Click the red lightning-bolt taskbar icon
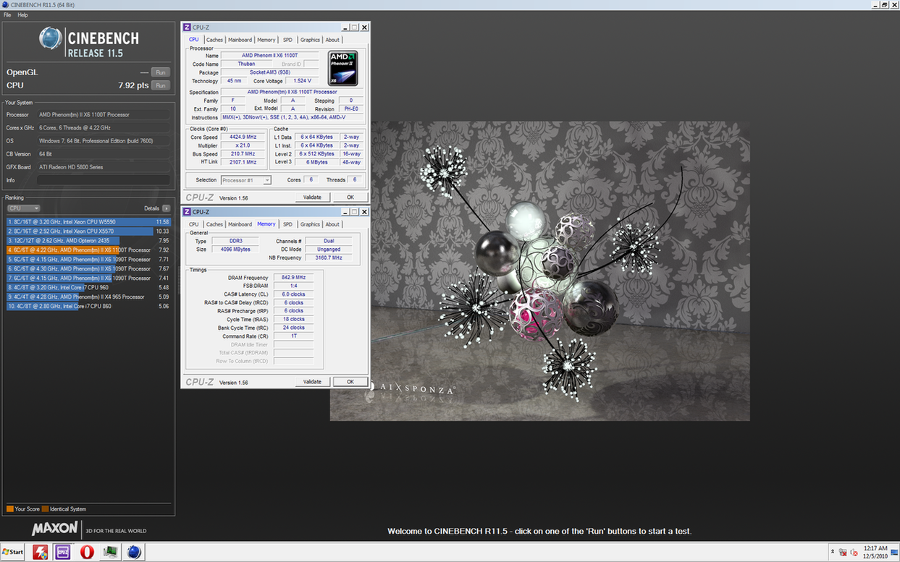 coord(40,552)
